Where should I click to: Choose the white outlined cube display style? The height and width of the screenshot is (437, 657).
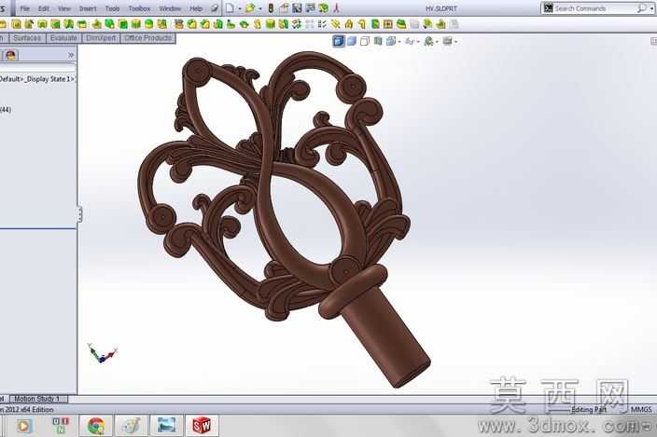(x=365, y=41)
